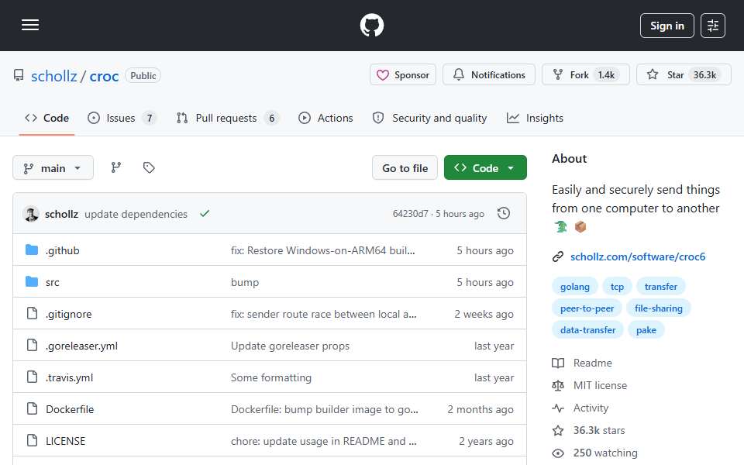The height and width of the screenshot is (465, 744).
Task: Select the peer-to-peer topic tag
Action: pyautogui.click(x=587, y=308)
